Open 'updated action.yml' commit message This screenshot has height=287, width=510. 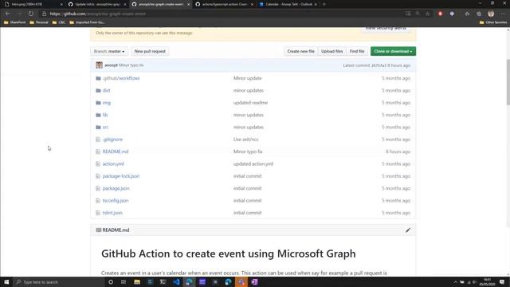253,164
